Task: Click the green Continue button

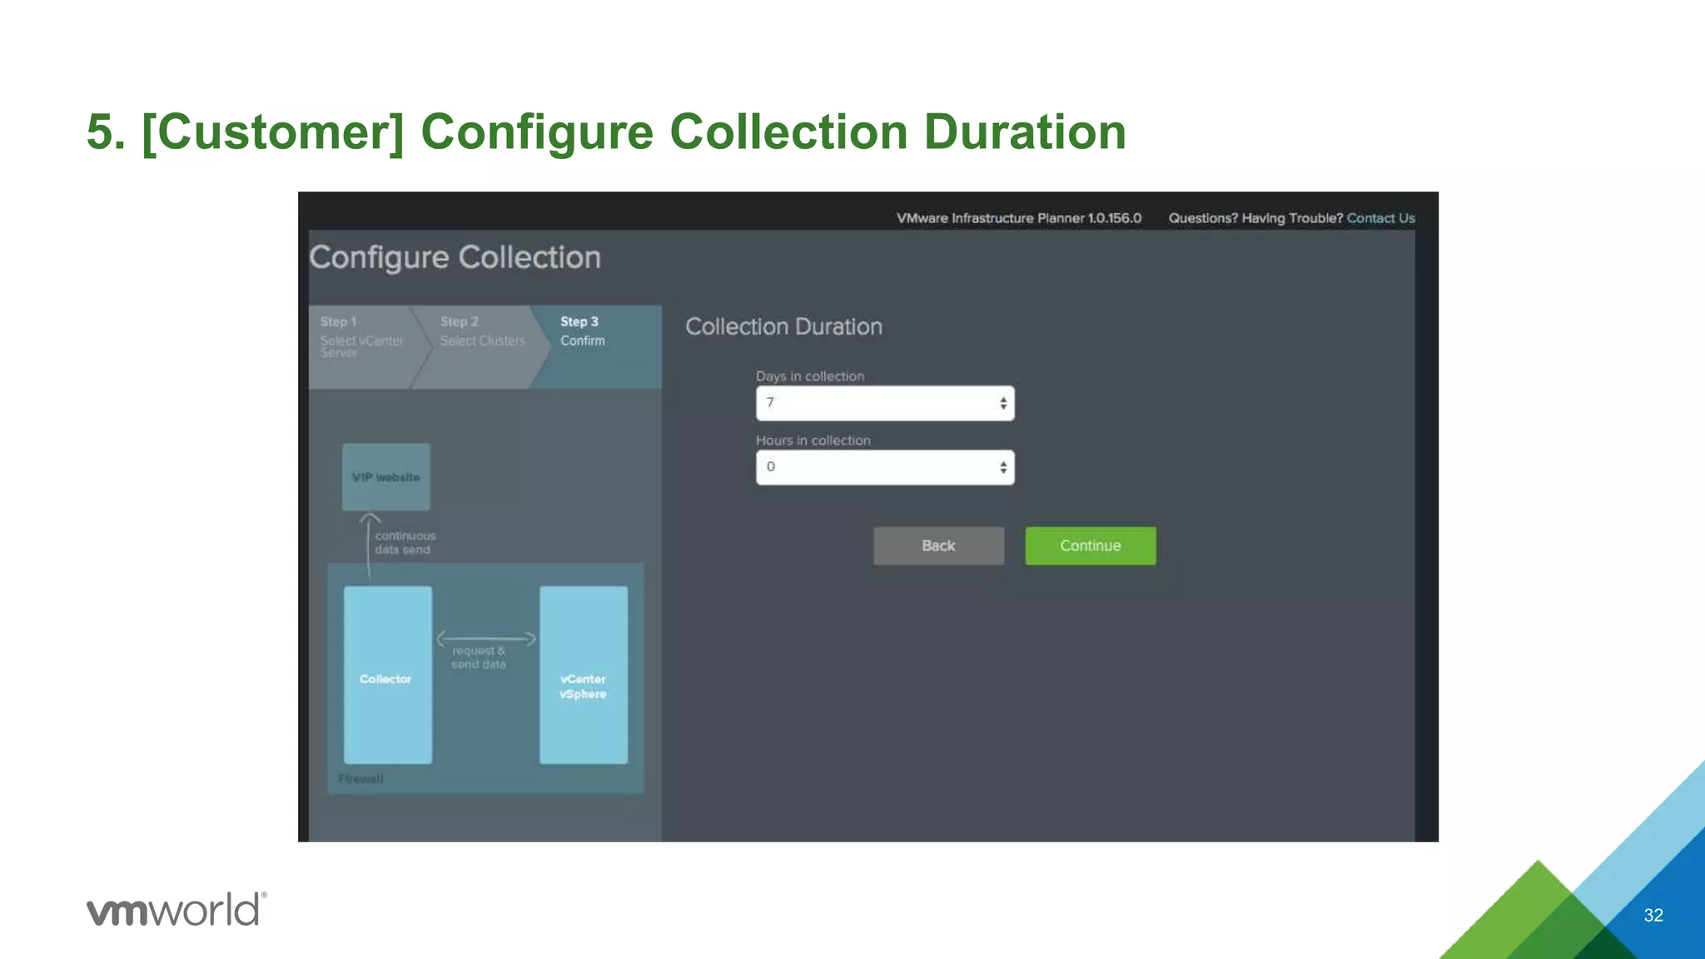Action: coord(1091,546)
